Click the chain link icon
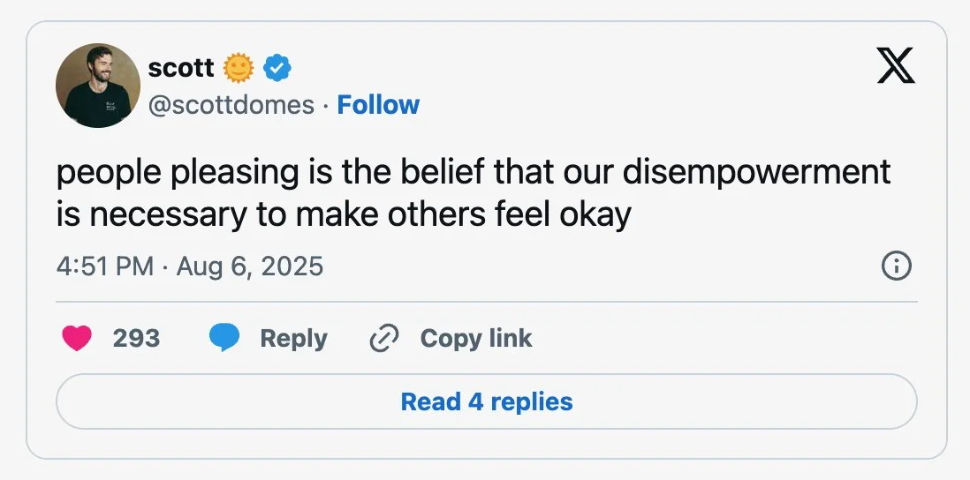This screenshot has height=480, width=970. point(383,338)
